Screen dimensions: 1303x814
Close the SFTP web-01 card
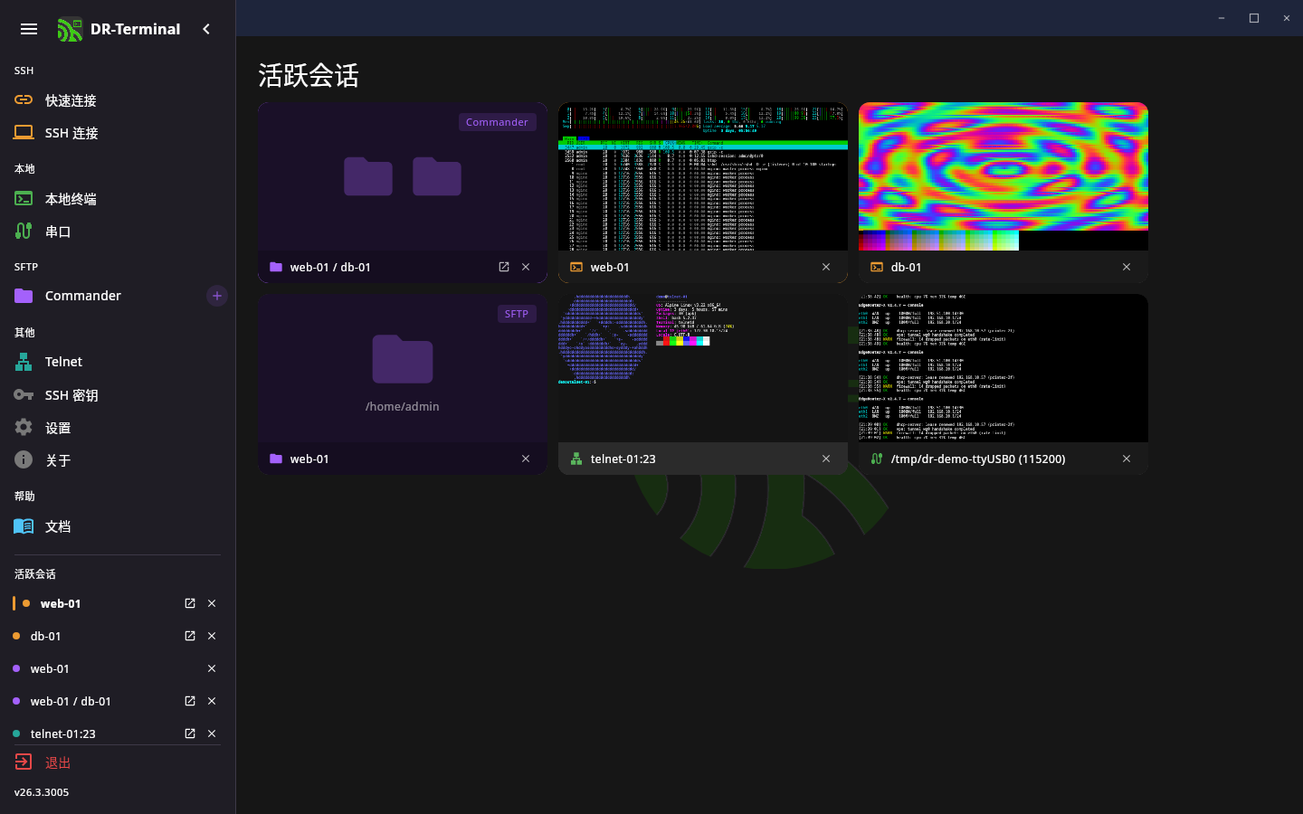526,459
